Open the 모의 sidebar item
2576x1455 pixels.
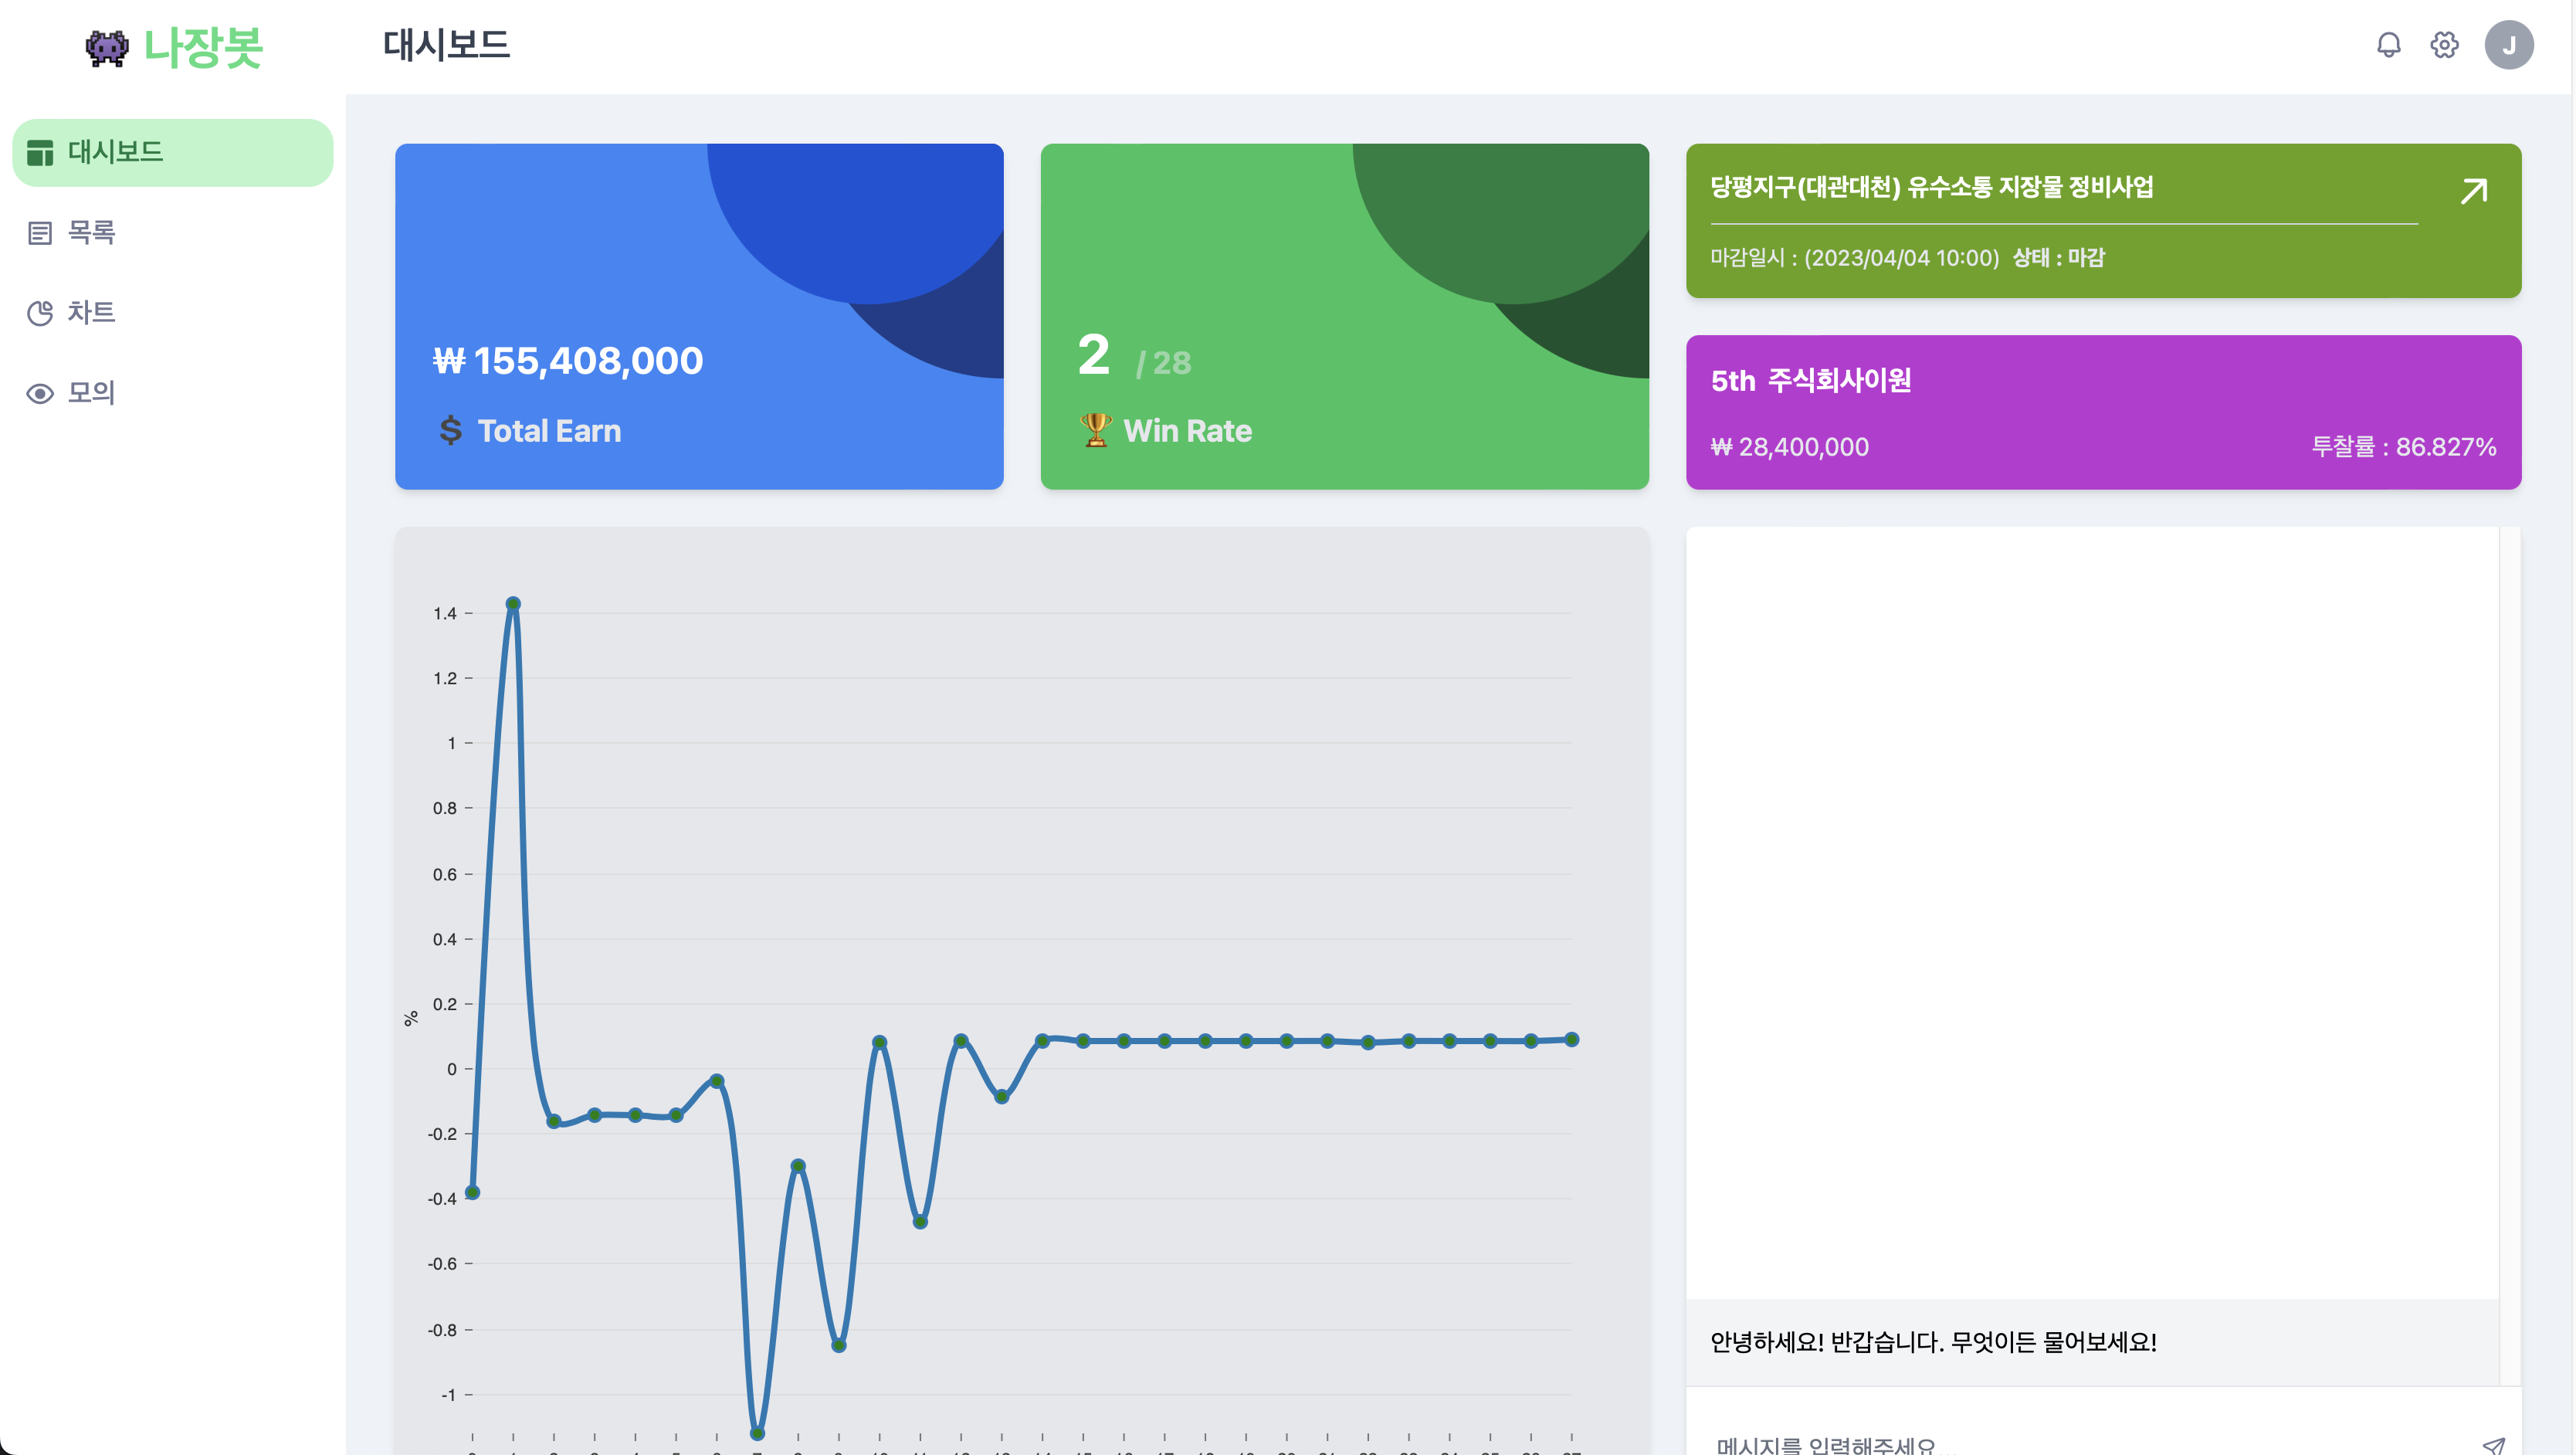pos(90,392)
